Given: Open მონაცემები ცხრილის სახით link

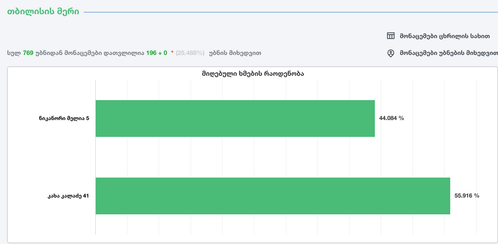Looking at the screenshot, I should tap(445, 36).
